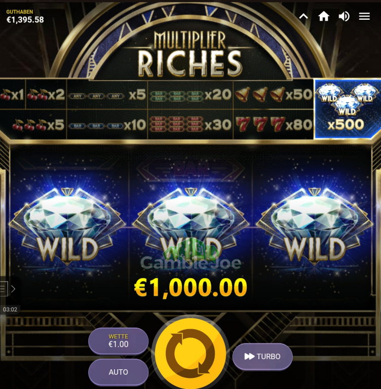
Task: Select the triple bells x50 paytable entry
Action: 273,94
